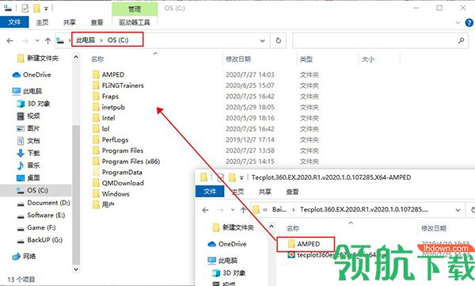475x286 pixels.
Task: Open the inetpub folder
Action: [108, 107]
